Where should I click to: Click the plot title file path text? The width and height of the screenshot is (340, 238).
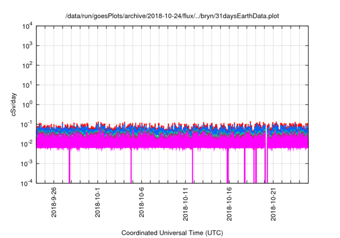(172, 16)
